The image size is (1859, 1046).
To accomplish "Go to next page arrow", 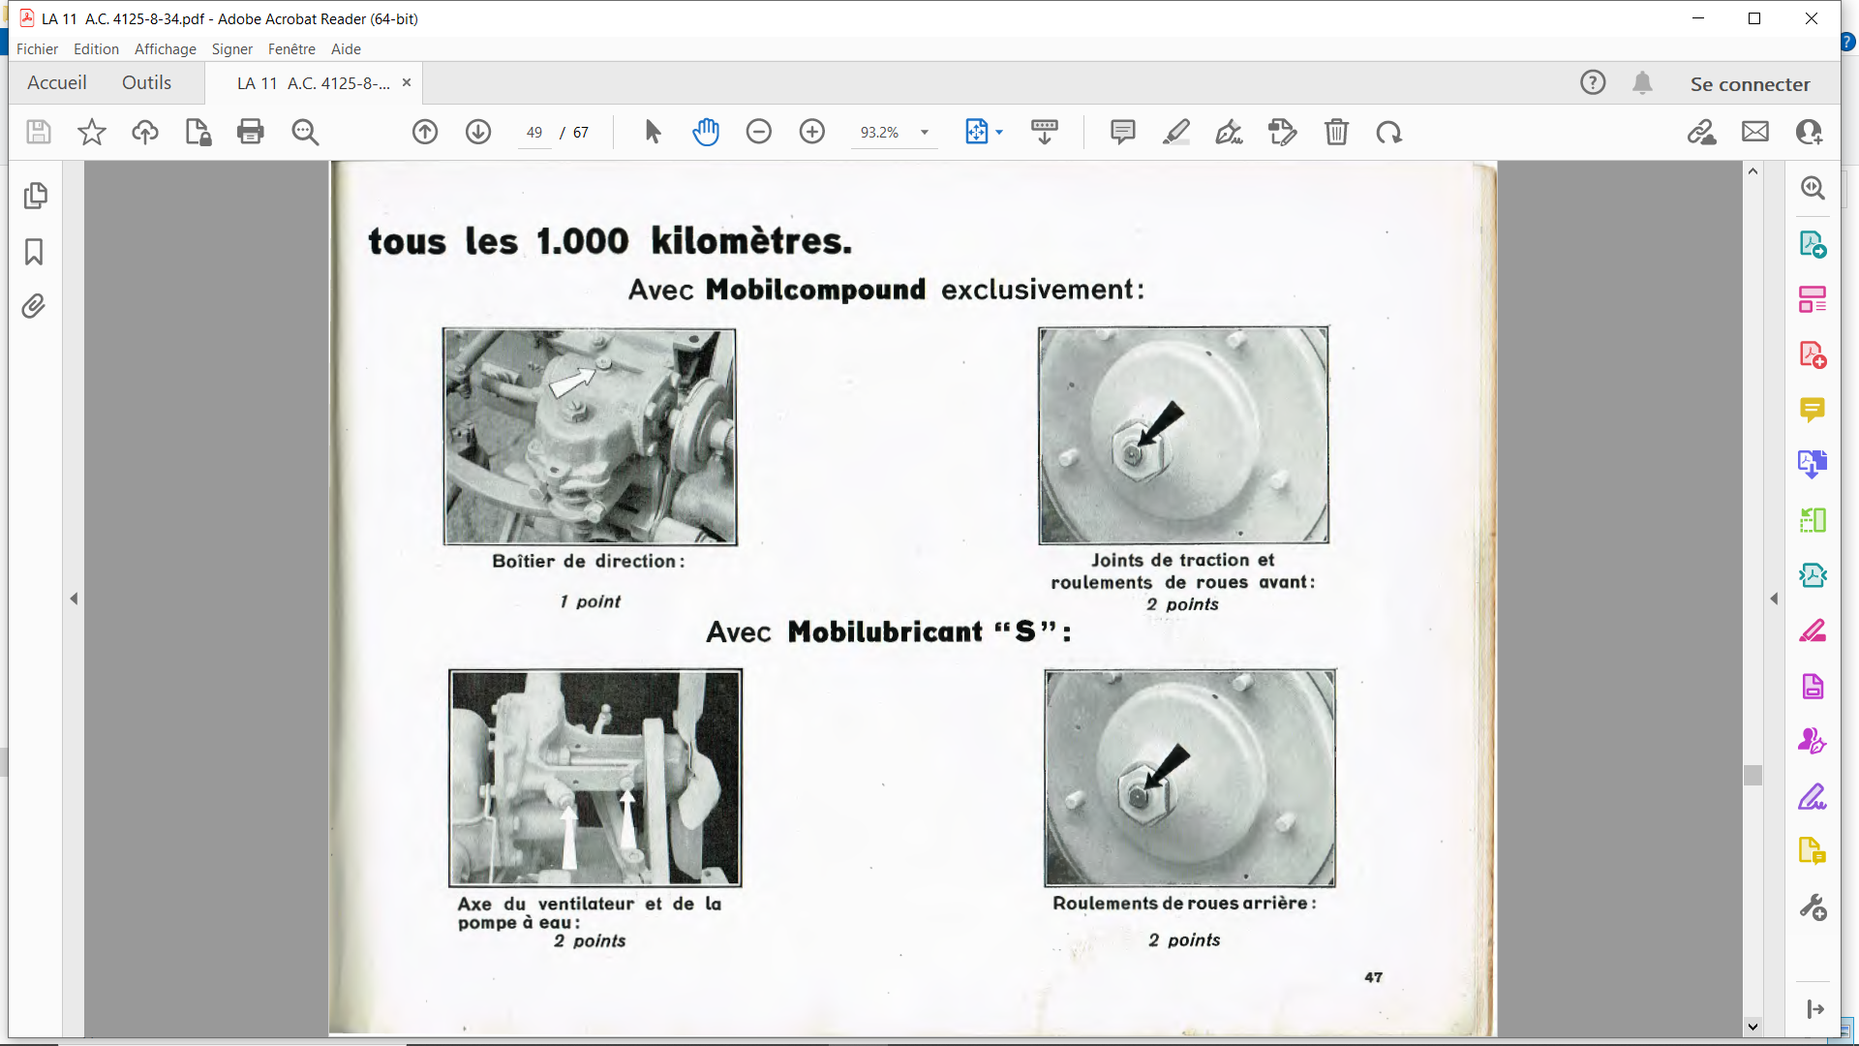I will click(478, 132).
